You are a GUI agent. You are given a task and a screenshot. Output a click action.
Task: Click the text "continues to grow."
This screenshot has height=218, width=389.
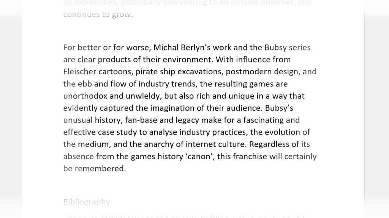tap(98, 15)
